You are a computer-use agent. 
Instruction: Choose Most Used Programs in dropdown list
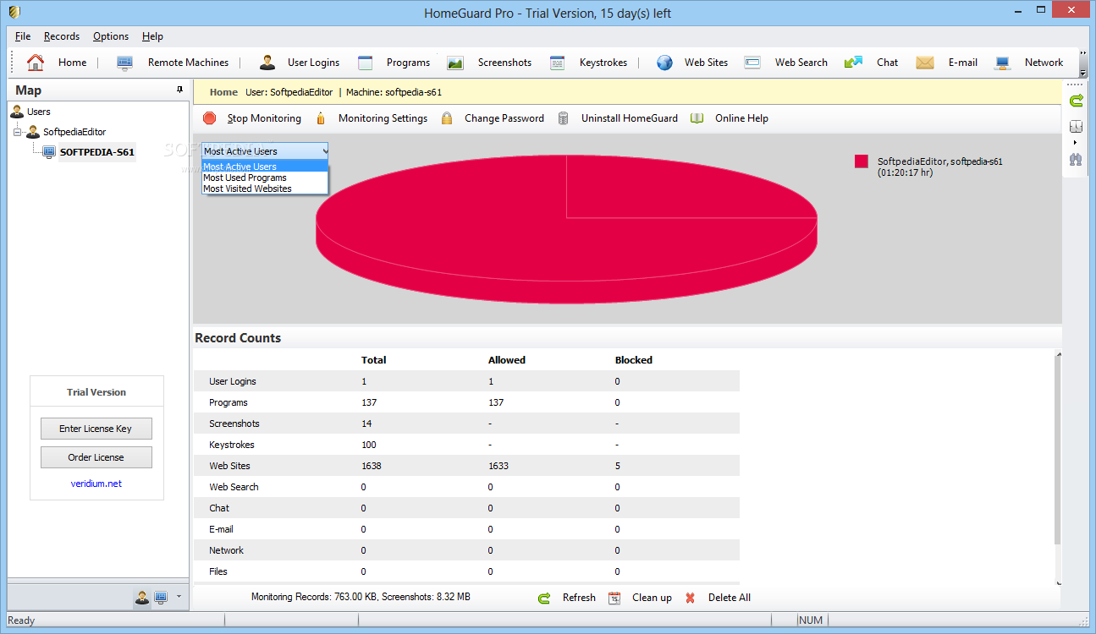(x=265, y=178)
